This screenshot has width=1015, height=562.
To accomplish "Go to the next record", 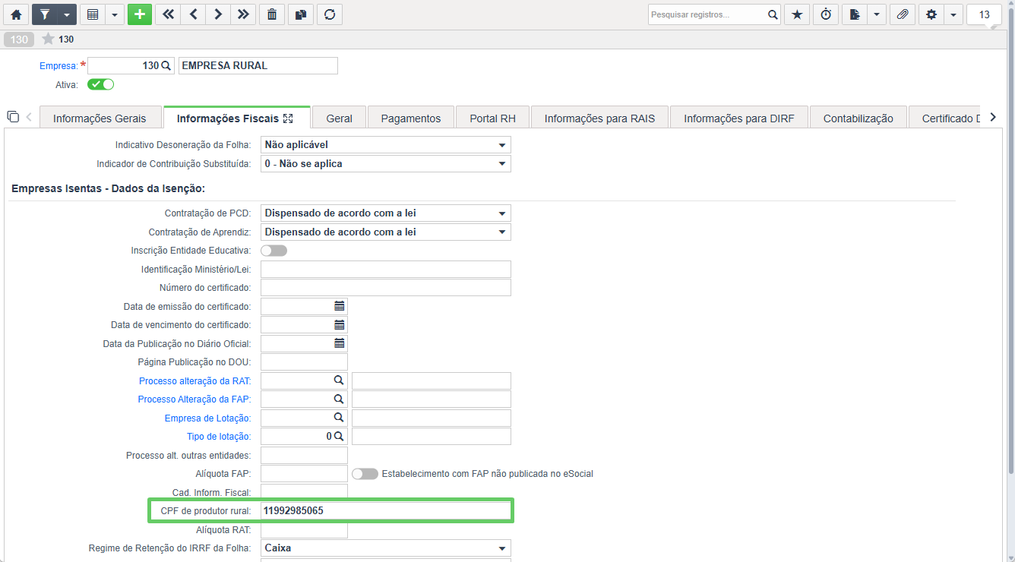I will click(218, 14).
